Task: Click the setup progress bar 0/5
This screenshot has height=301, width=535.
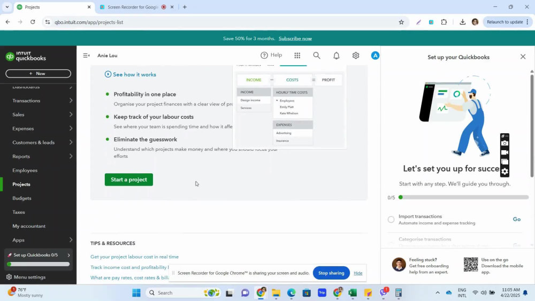Action: 464,197
